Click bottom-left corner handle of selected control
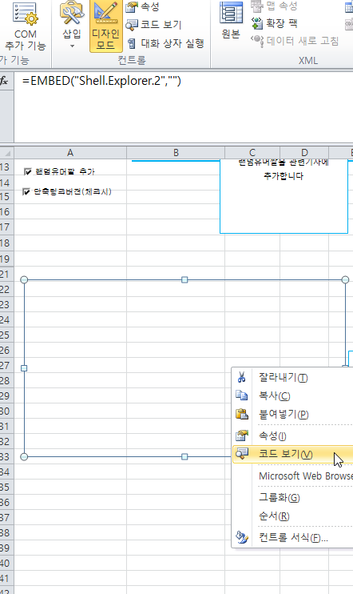Image resolution: width=353 pixels, height=594 pixels. 24,457
